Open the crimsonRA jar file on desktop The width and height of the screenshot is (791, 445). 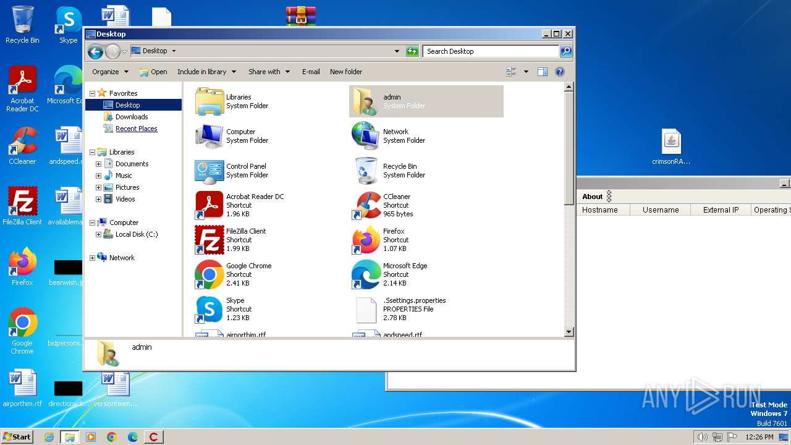click(x=671, y=147)
